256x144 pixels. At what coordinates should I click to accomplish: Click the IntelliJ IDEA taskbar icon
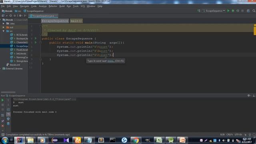[20, 140]
